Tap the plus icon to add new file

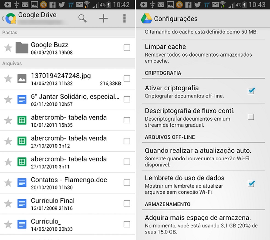point(103,18)
